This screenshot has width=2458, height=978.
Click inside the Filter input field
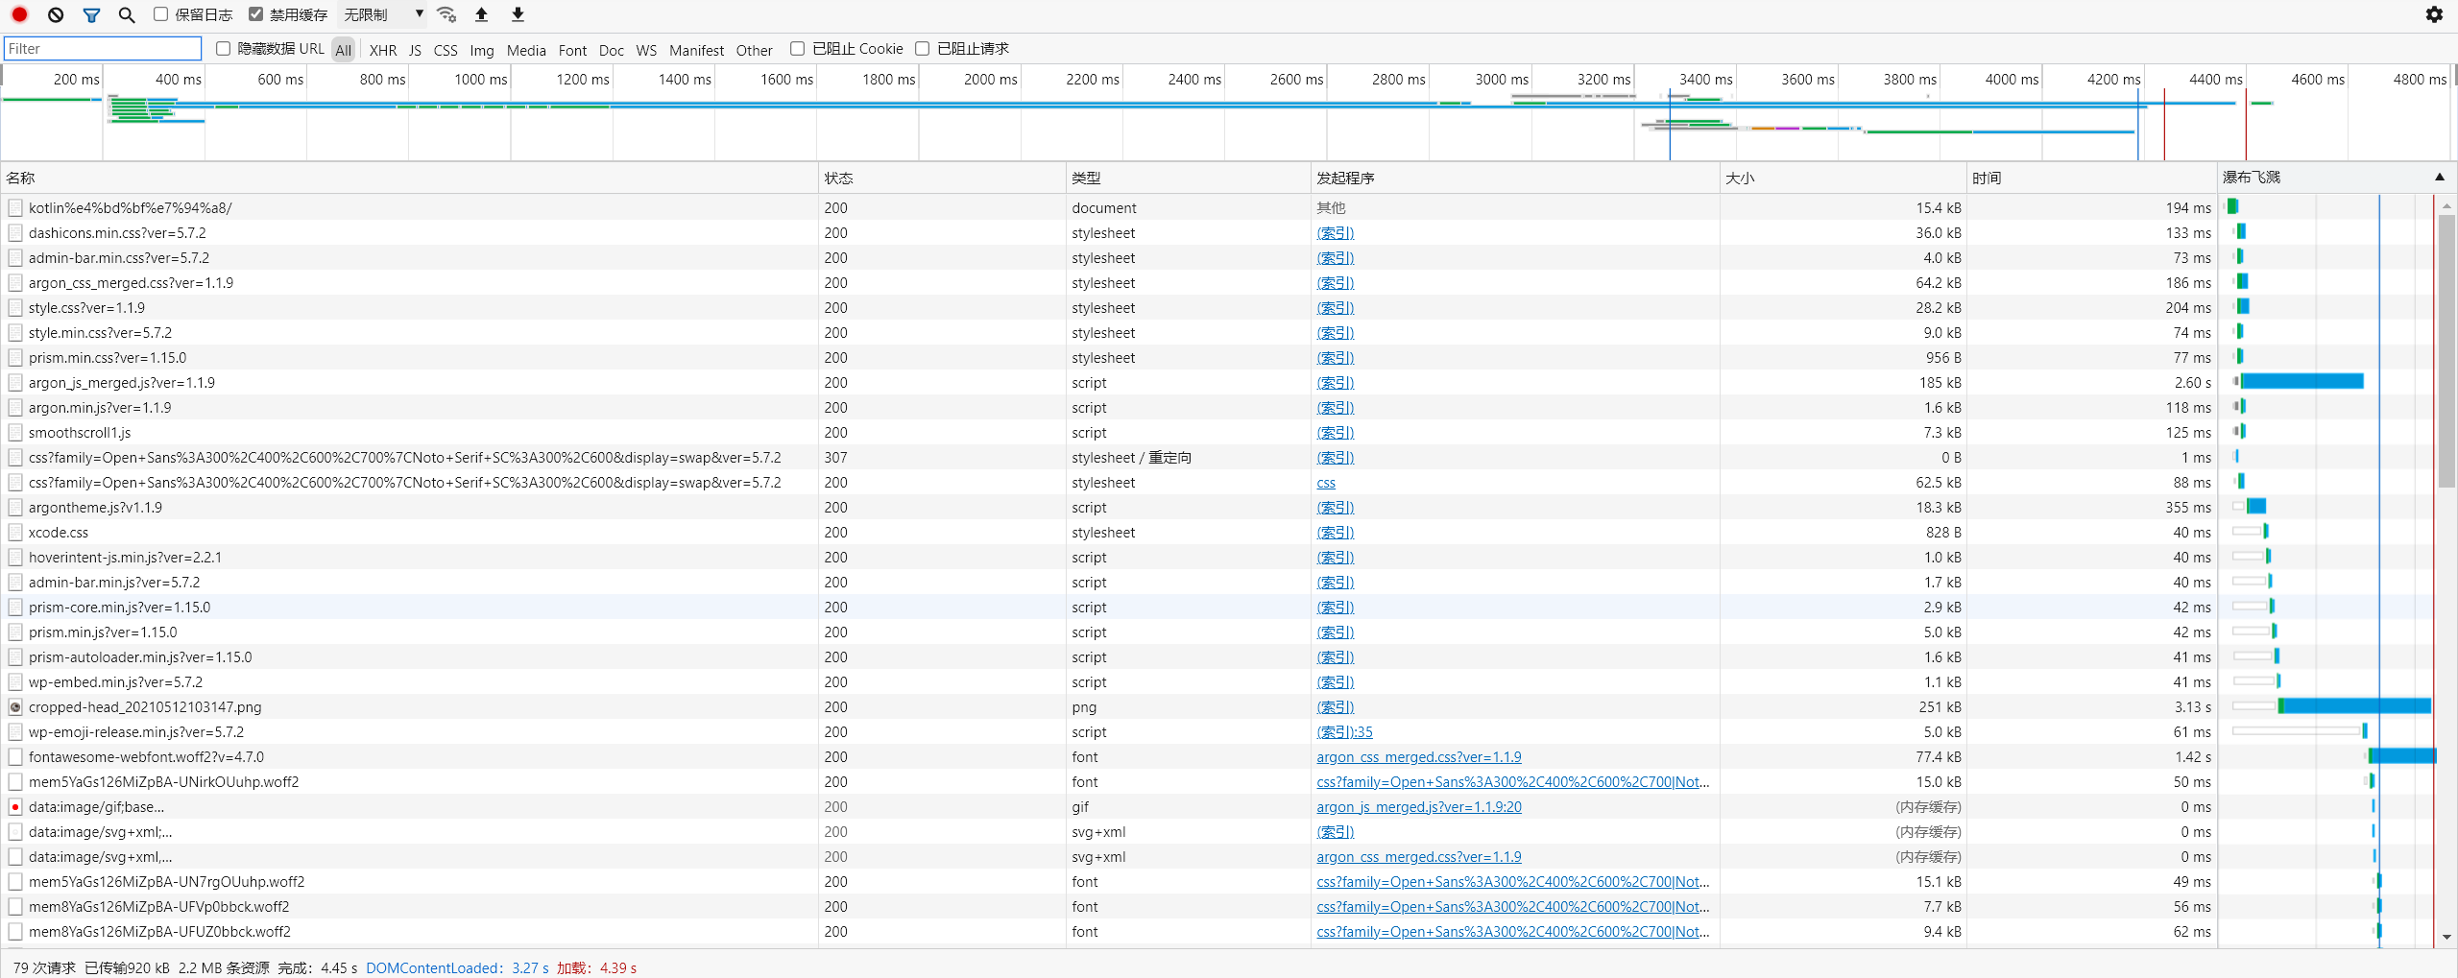click(102, 48)
